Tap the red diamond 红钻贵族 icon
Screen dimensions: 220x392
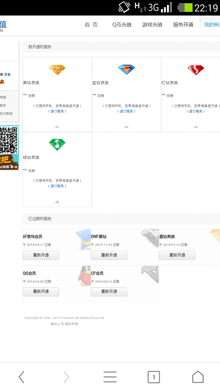pos(196,69)
